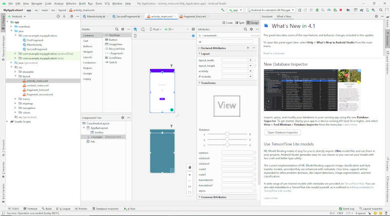Screen dimensions: 390x216
Task: Open Profiler tool window
Action: (x=81, y=209)
